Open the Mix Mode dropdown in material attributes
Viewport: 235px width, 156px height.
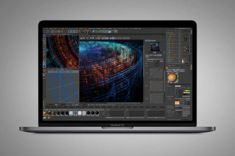coord(182,106)
